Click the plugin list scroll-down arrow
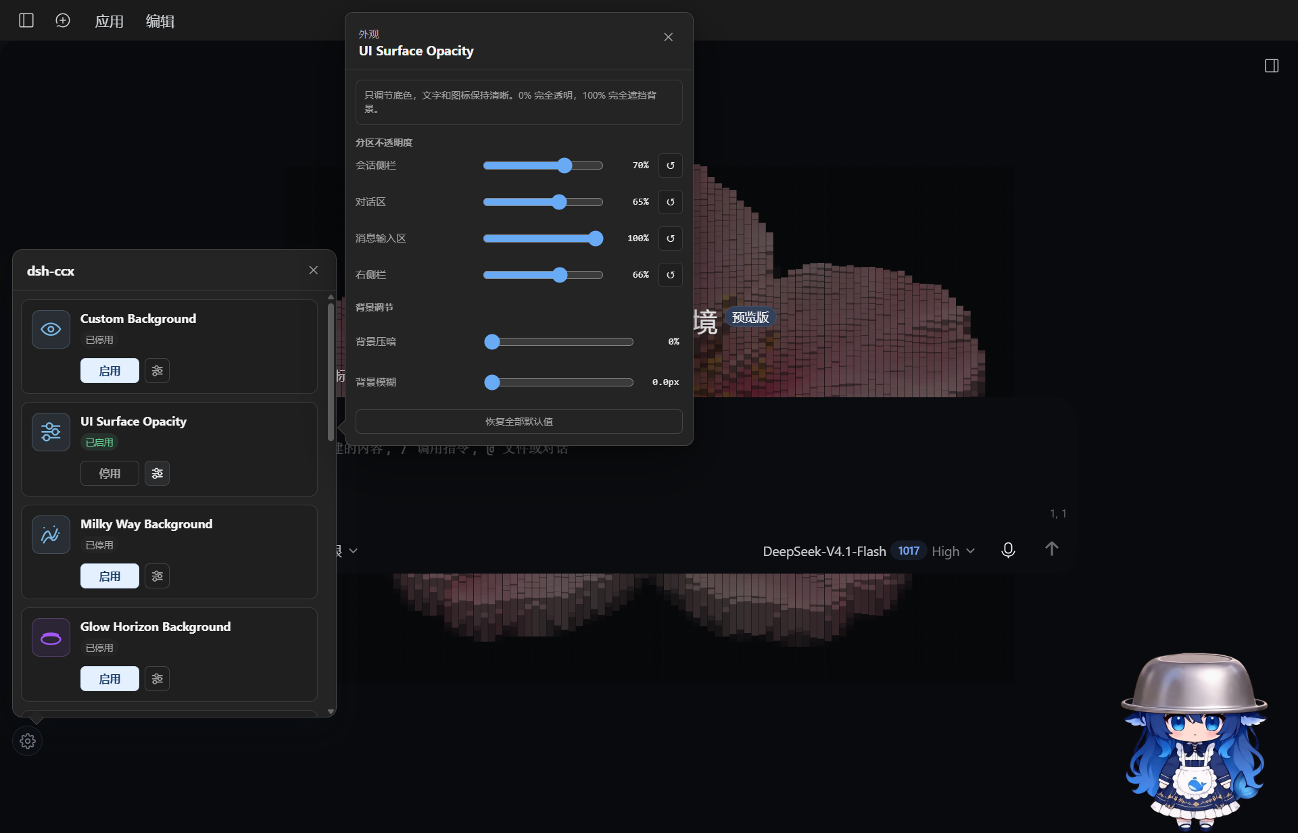This screenshot has height=833, width=1298. (x=331, y=711)
